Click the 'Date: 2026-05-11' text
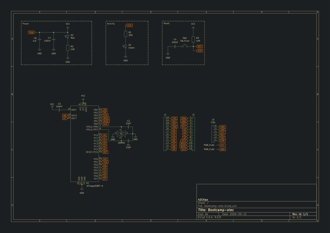This screenshot has height=233, width=330. (234, 214)
